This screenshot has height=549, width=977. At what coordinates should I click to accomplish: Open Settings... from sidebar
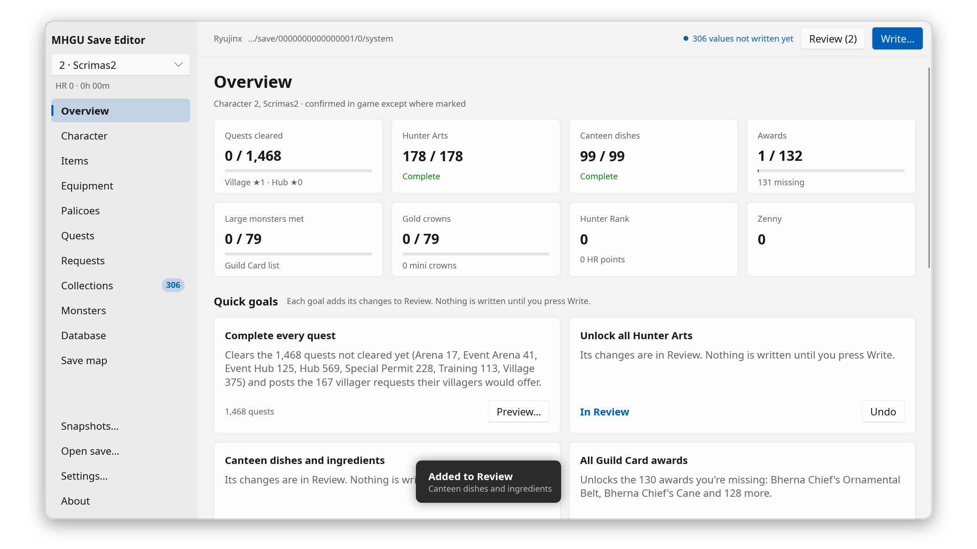[x=120, y=476]
